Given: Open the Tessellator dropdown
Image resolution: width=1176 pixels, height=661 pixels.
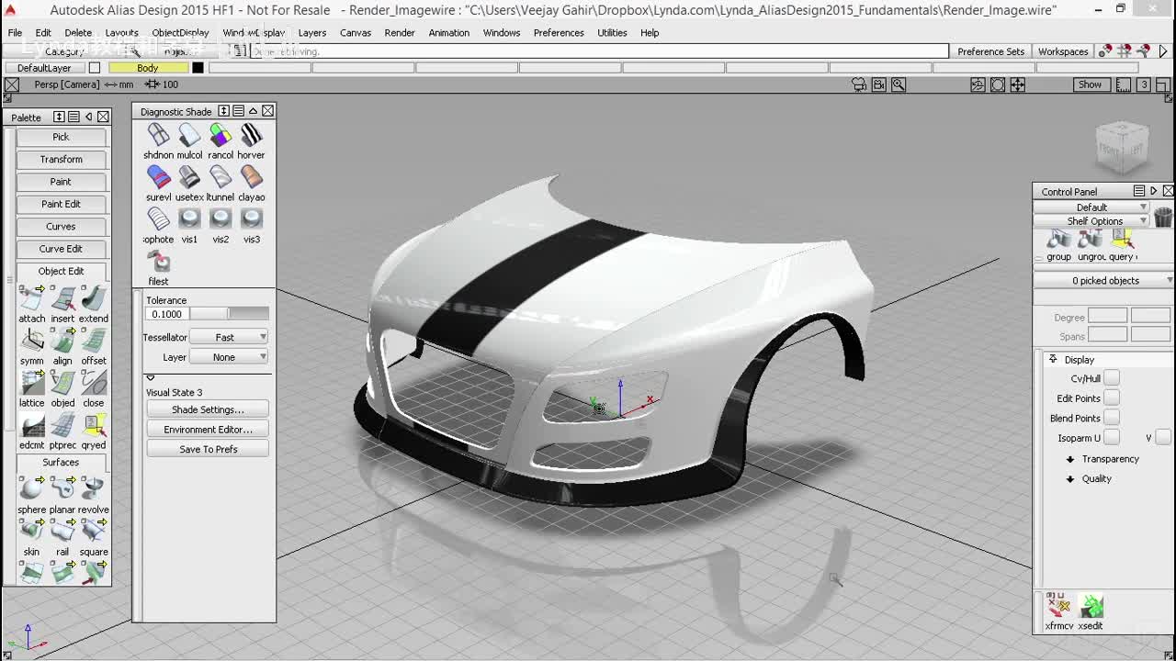Looking at the screenshot, I should point(229,337).
